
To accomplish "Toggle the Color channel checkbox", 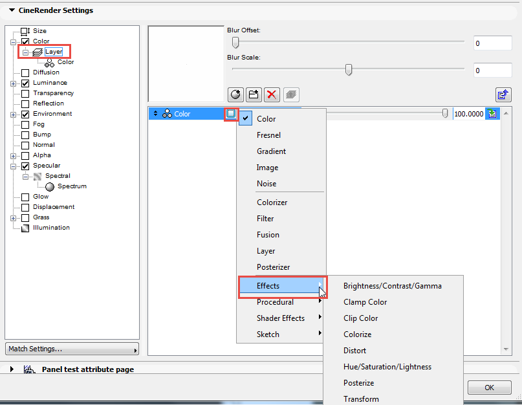I will click(25, 41).
